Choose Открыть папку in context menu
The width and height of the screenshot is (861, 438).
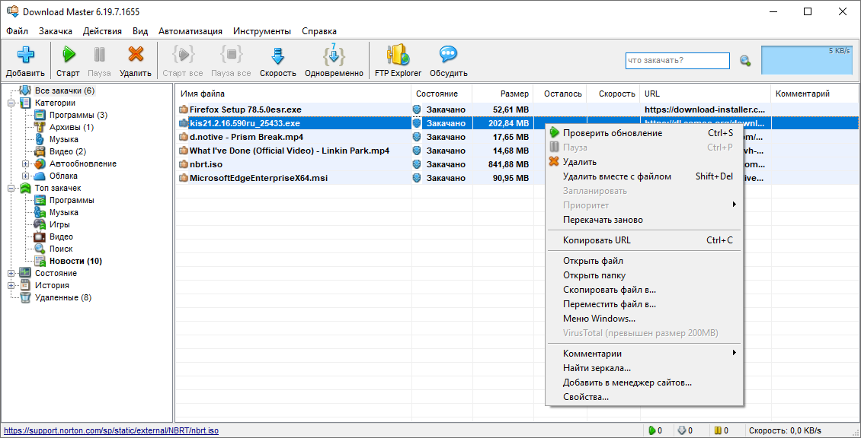pos(643,275)
